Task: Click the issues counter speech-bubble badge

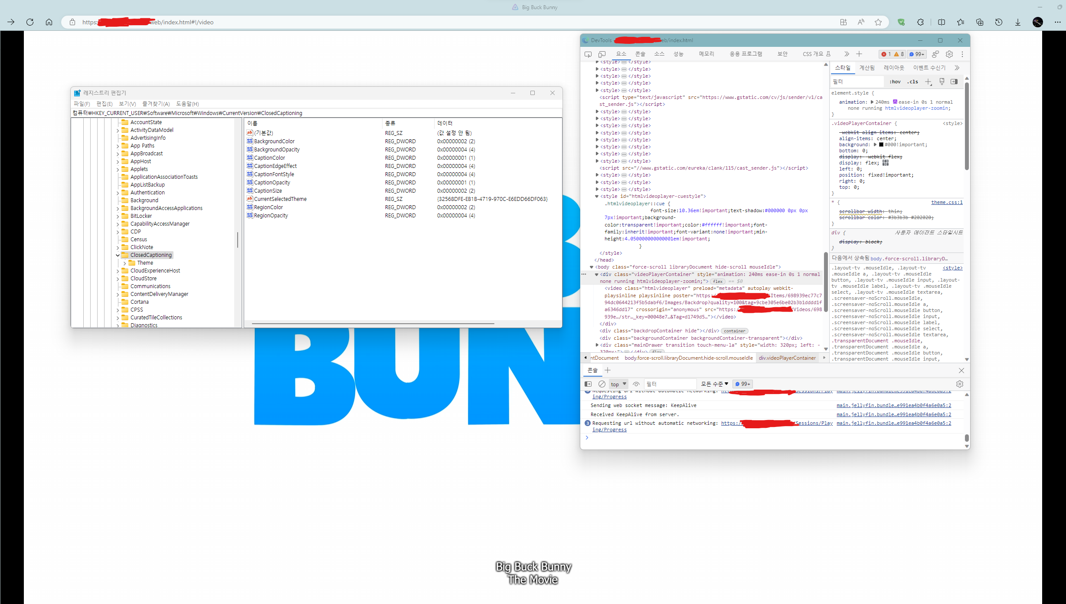Action: tap(916, 54)
